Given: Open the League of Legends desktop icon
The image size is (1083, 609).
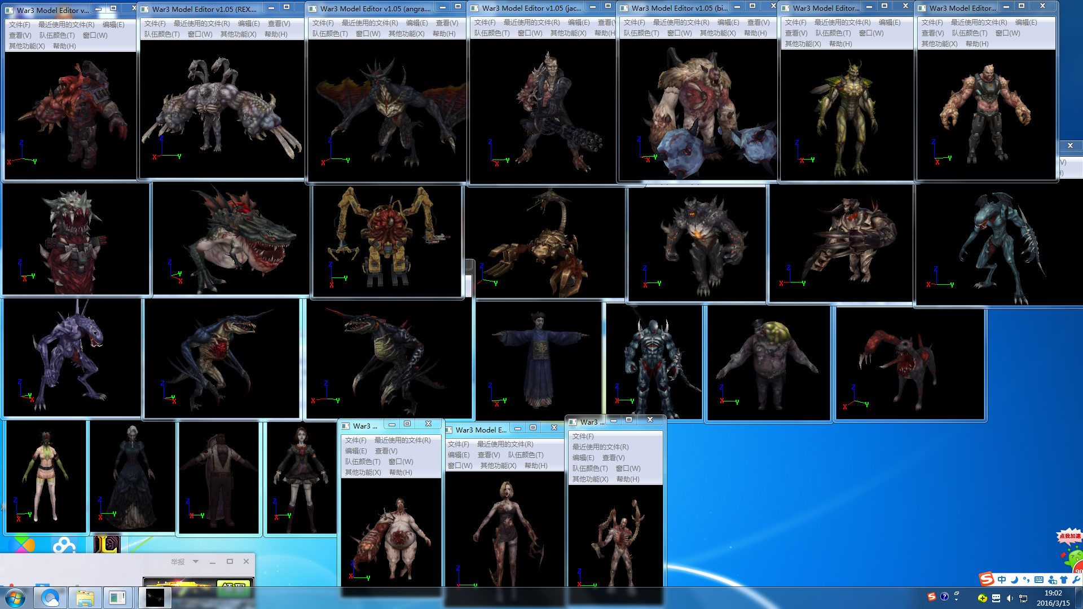Looking at the screenshot, I should pyautogui.click(x=107, y=544).
